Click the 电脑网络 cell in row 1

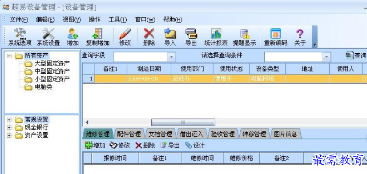[267, 79]
